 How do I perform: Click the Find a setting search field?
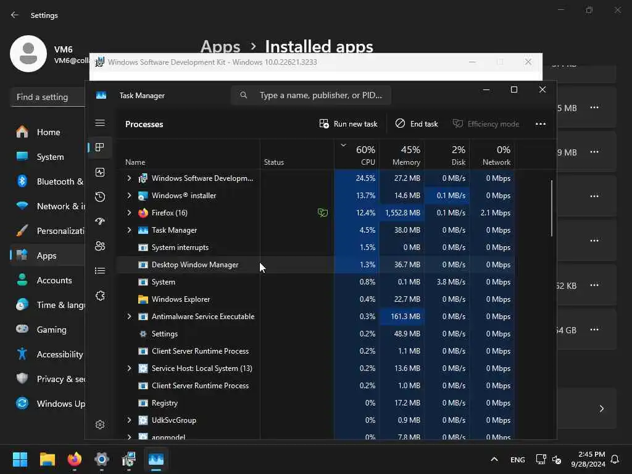point(48,97)
